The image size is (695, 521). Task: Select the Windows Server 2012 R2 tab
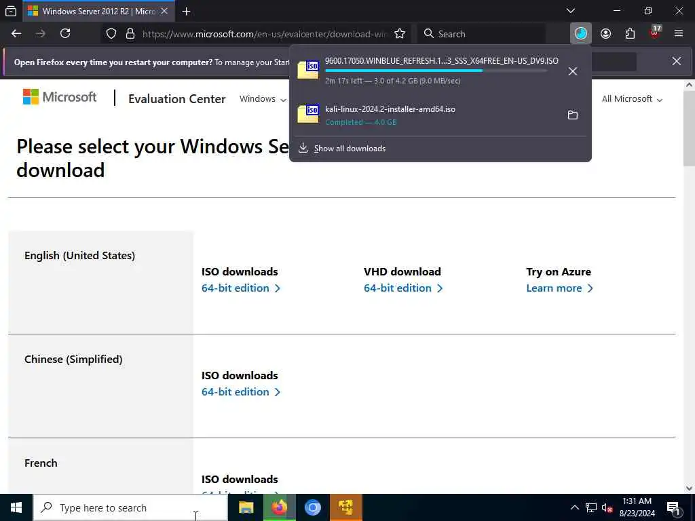(x=98, y=12)
